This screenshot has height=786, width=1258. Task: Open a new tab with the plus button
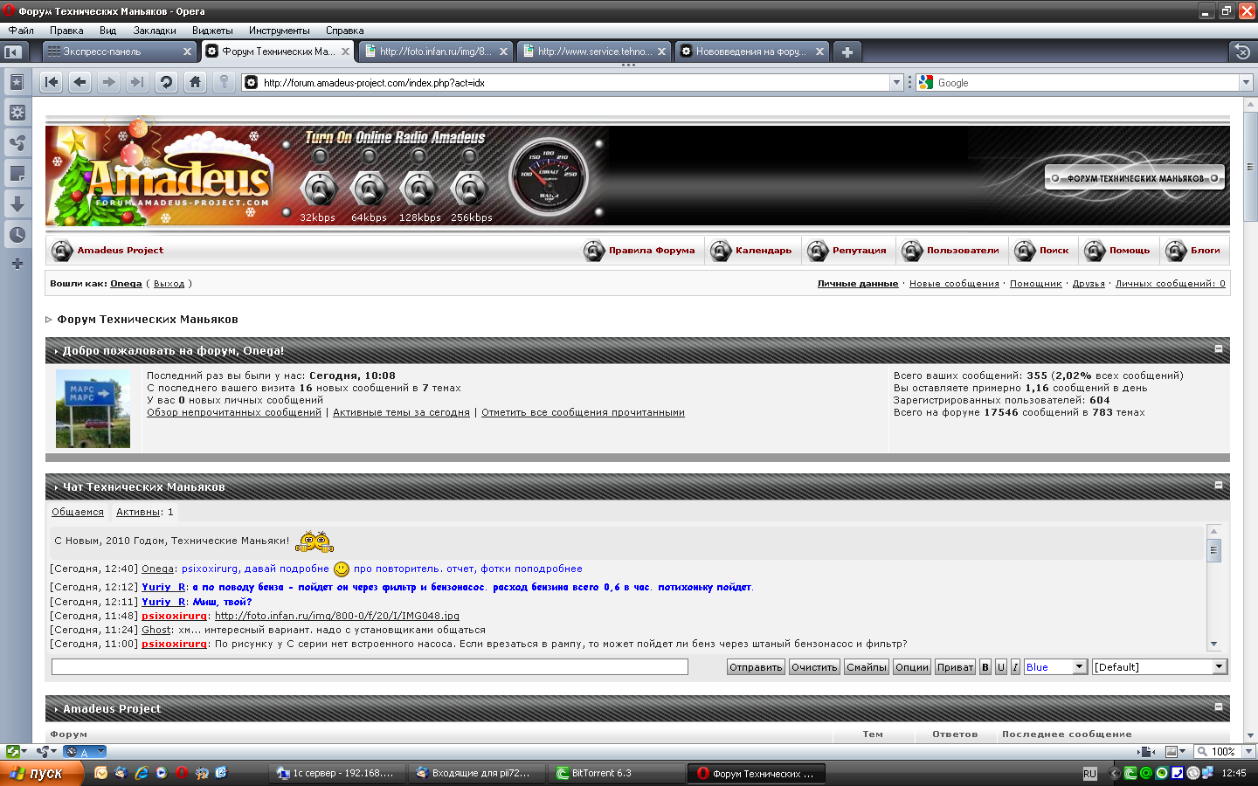(x=847, y=52)
